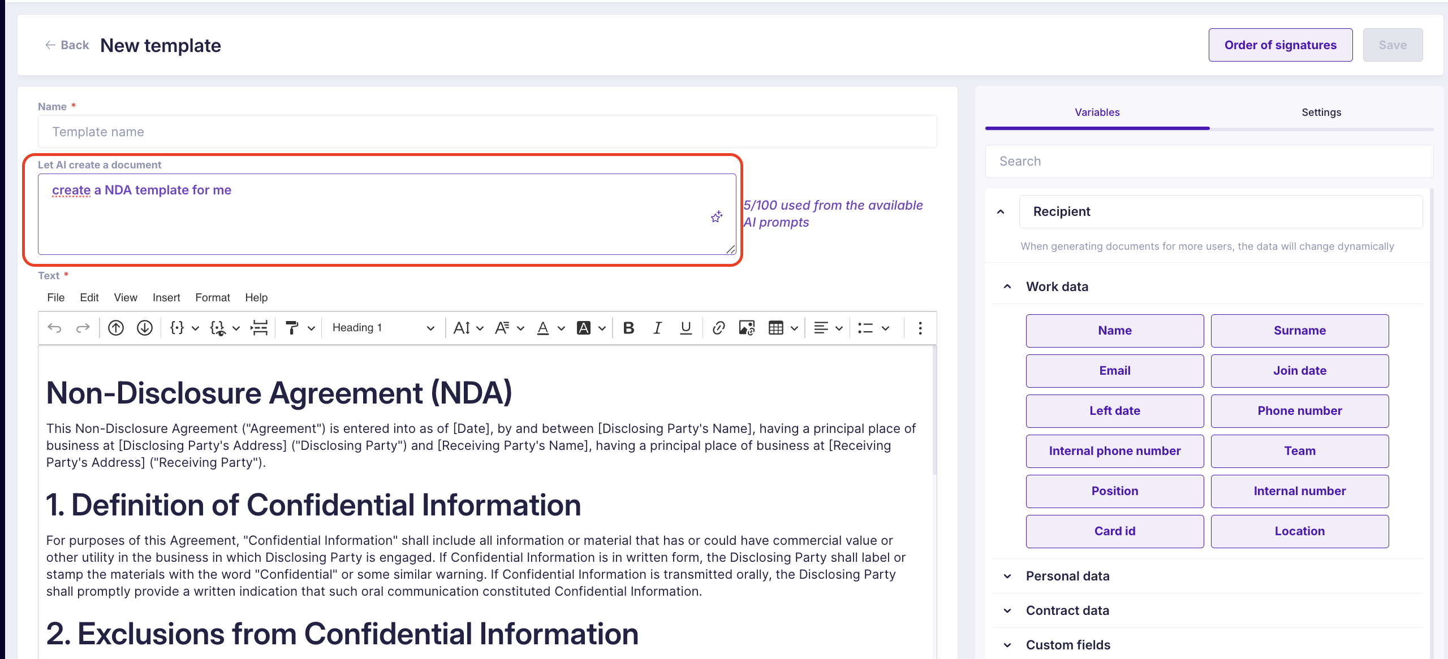Insert the Card id variable
Viewport: 1448px width, 659px height.
click(1115, 531)
